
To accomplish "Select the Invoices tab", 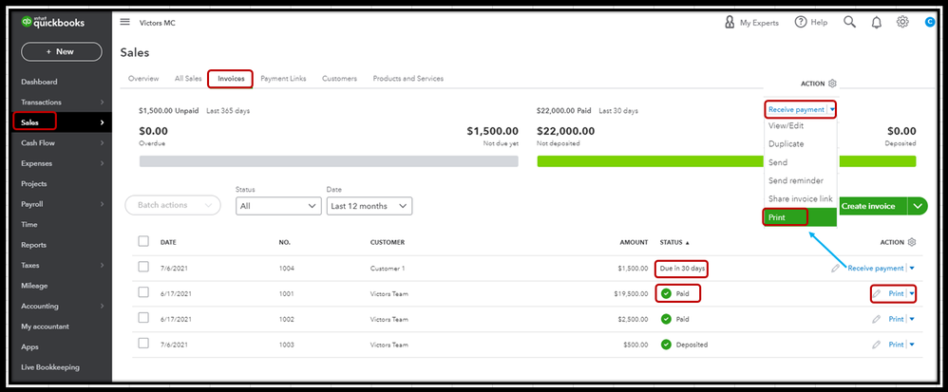I will tap(231, 79).
